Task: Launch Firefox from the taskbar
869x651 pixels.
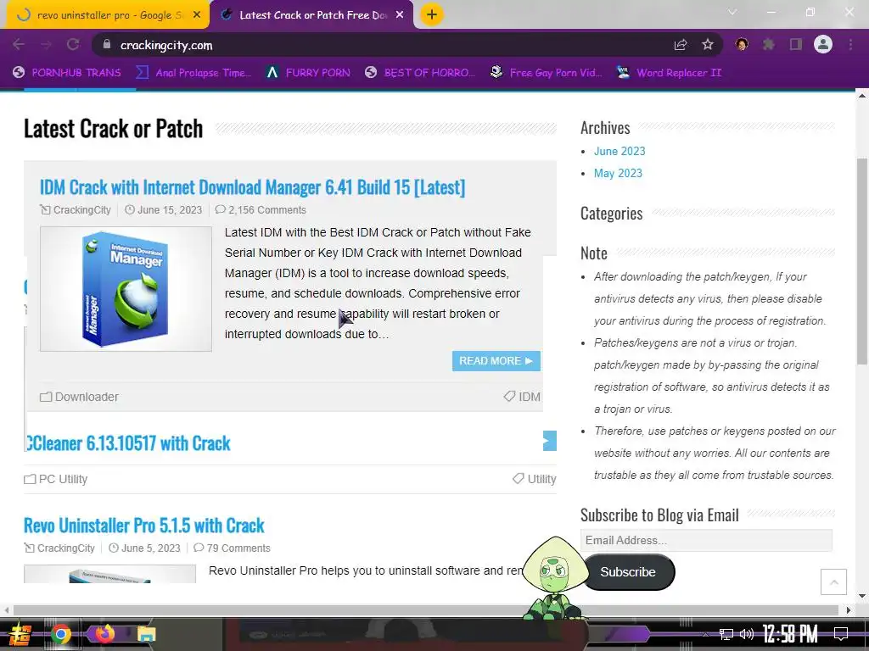Action: (104, 633)
